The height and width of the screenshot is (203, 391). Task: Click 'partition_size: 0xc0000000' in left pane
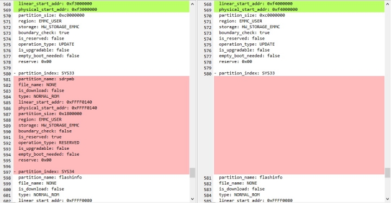[x=51, y=15]
